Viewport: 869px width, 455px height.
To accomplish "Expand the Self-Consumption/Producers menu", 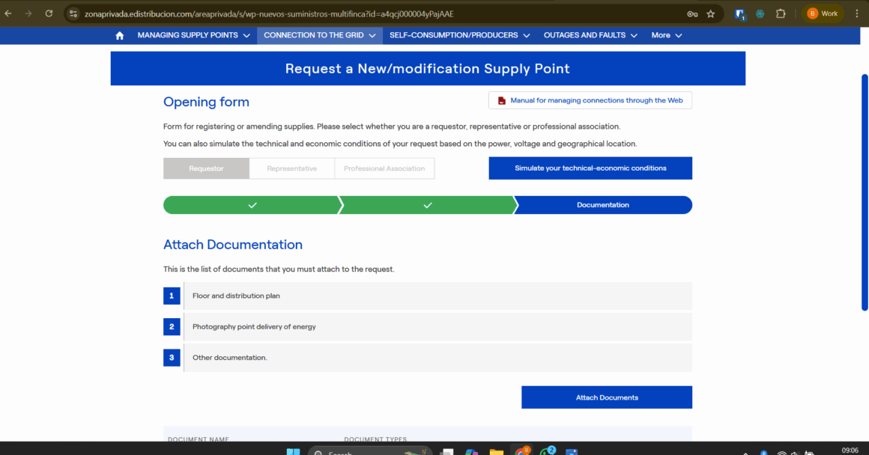I will click(x=459, y=35).
